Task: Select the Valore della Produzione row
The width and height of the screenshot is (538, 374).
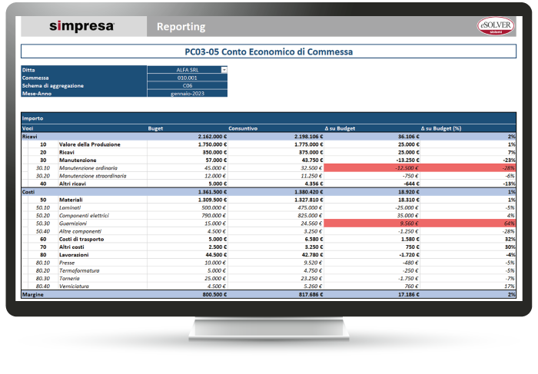Action: [88, 144]
